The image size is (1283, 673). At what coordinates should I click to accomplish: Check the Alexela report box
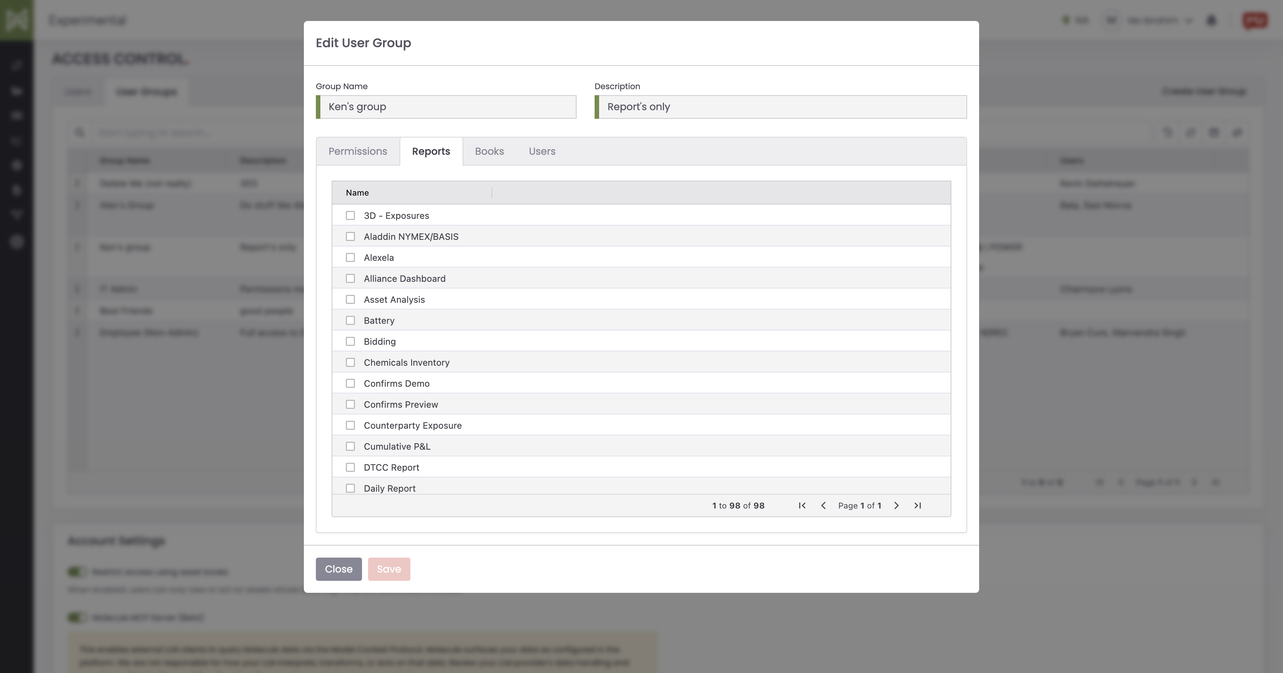[x=350, y=257]
